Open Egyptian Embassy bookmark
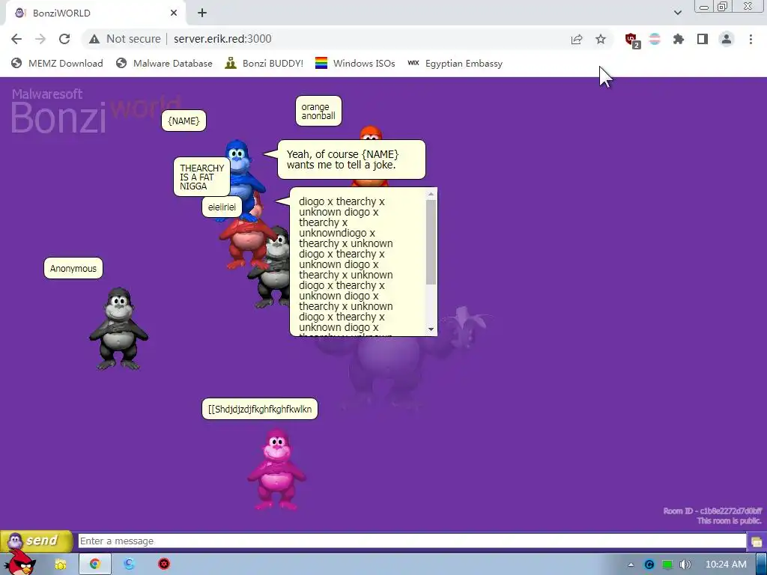This screenshot has width=767, height=575. 455,64
